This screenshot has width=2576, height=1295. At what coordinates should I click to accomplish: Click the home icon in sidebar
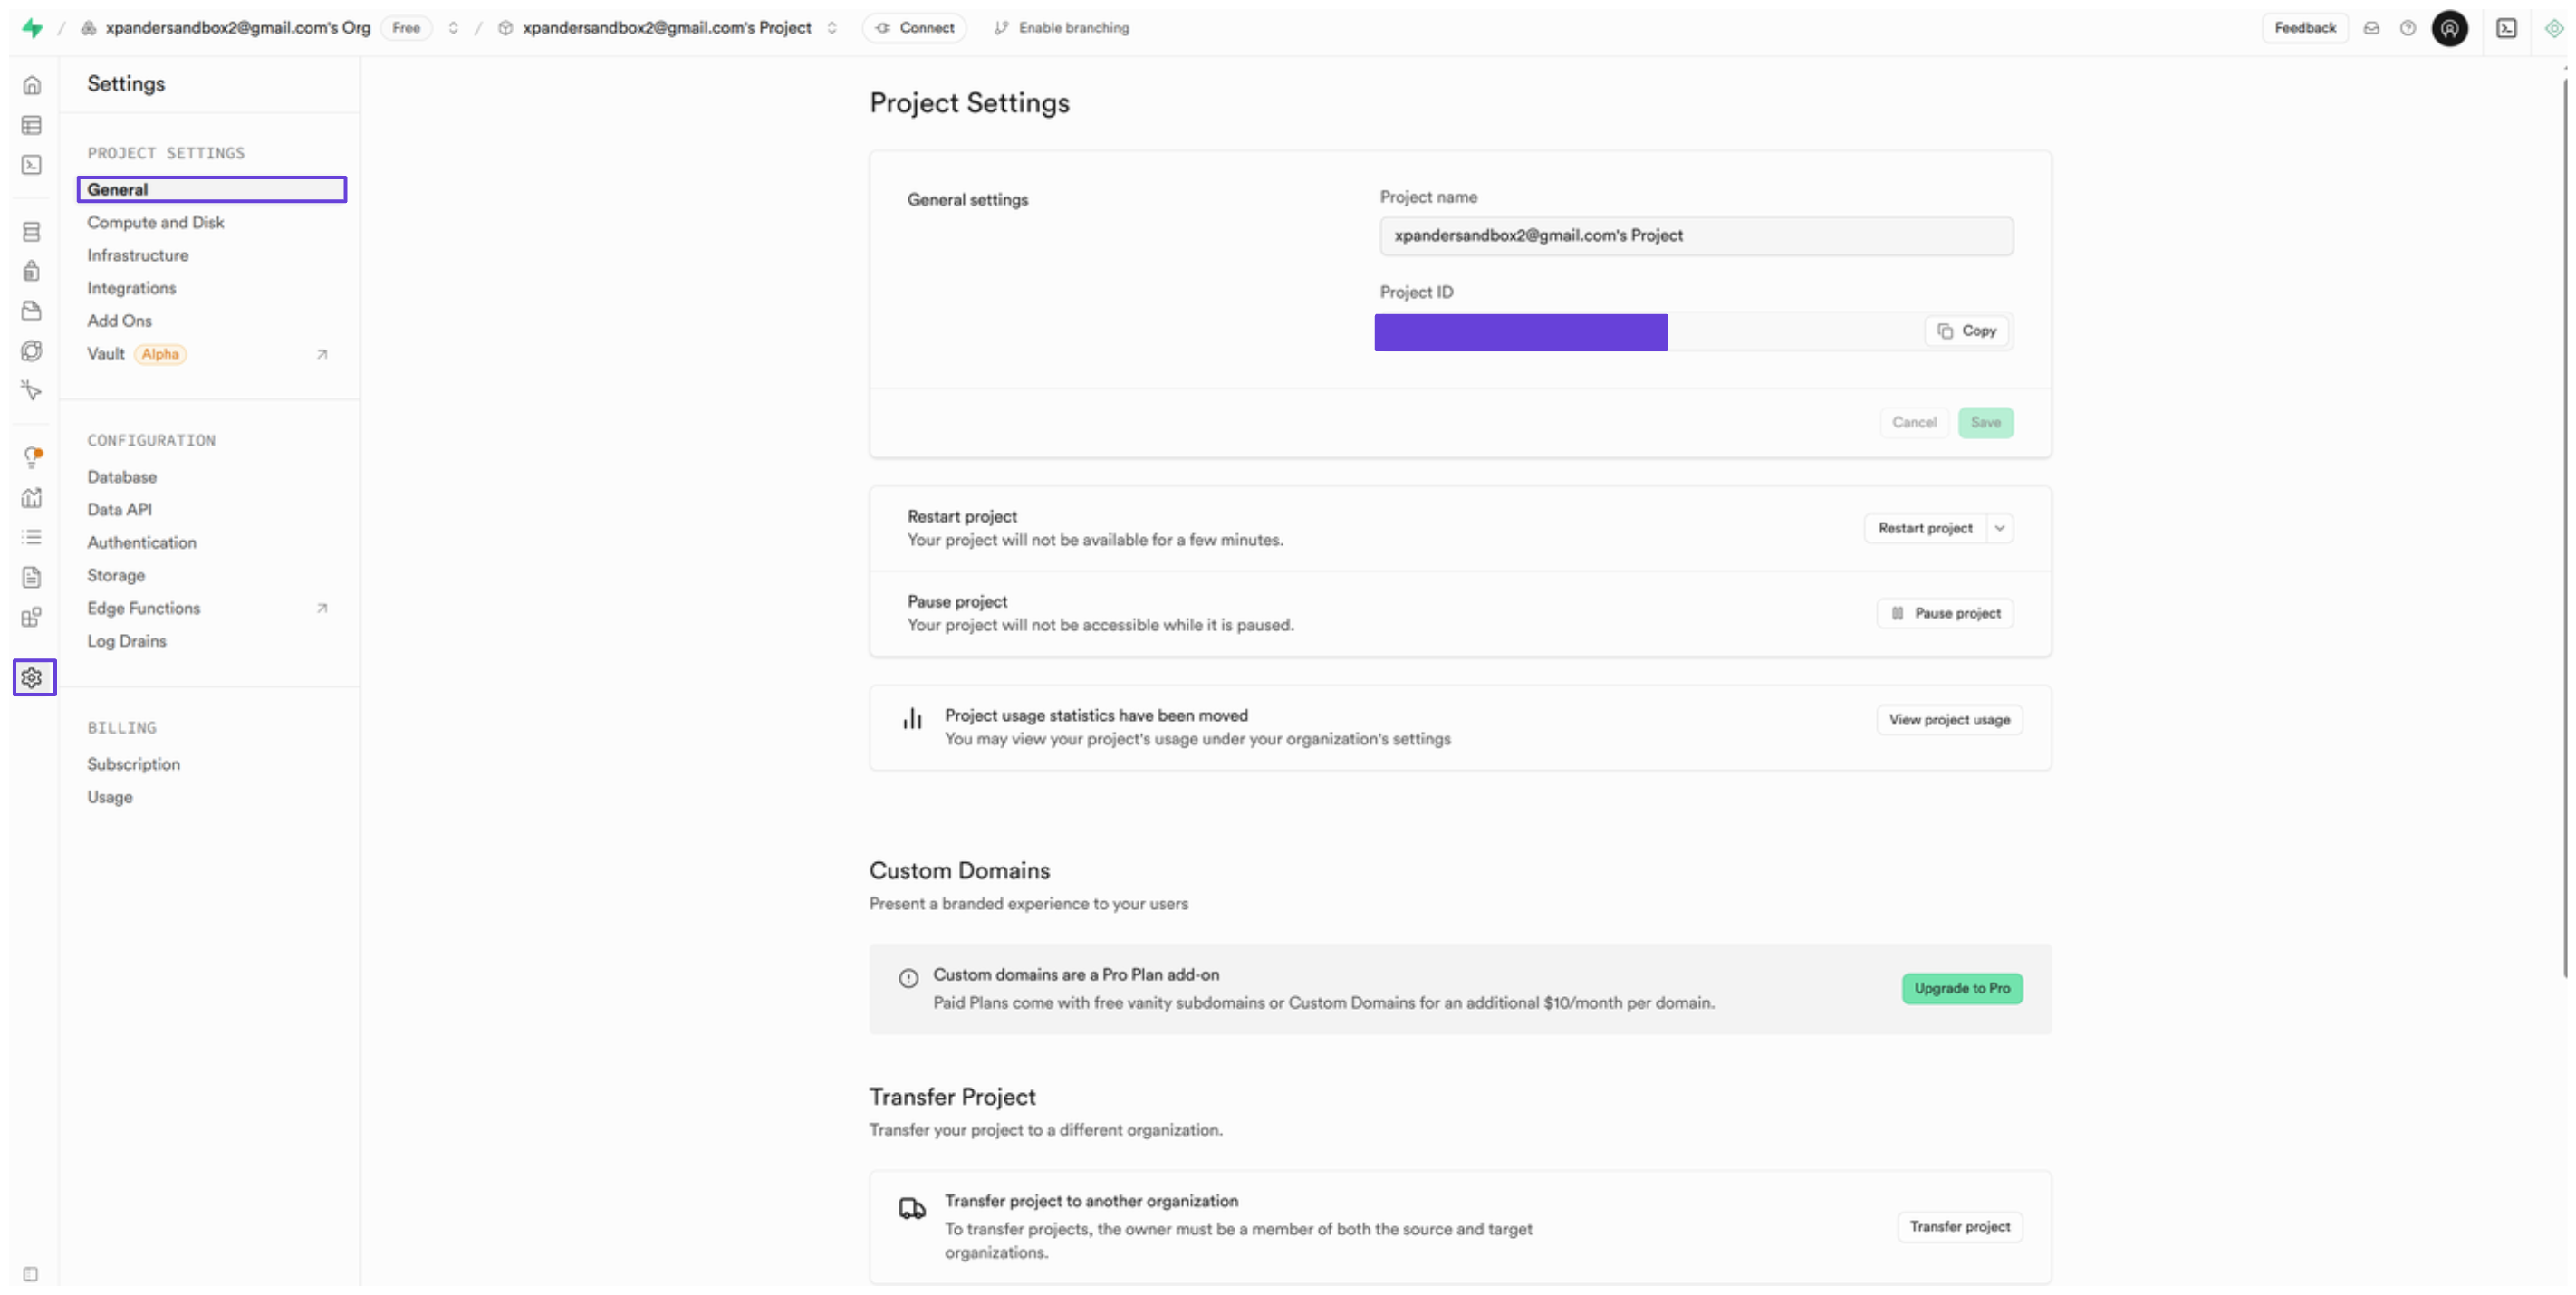click(x=32, y=85)
